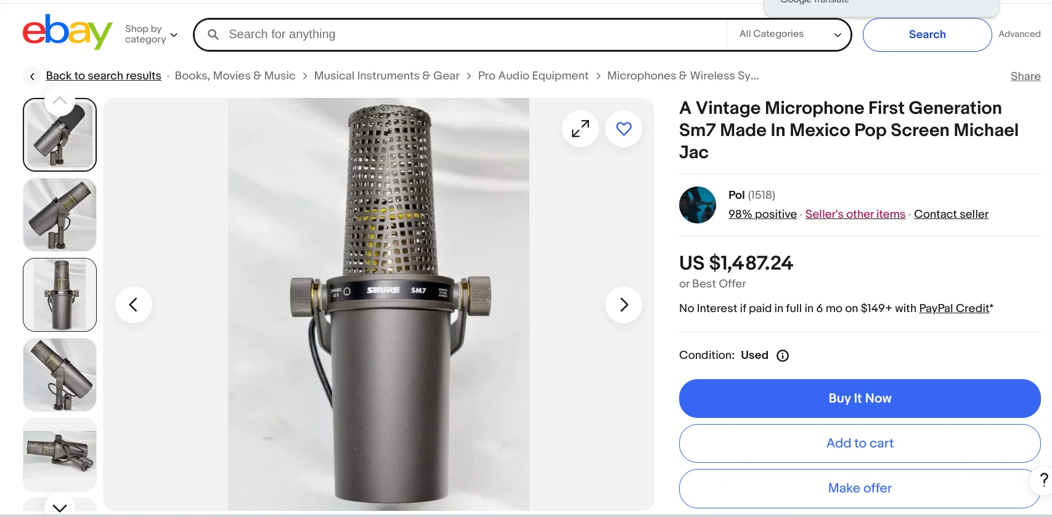Click the seller Pol avatar

[698, 205]
